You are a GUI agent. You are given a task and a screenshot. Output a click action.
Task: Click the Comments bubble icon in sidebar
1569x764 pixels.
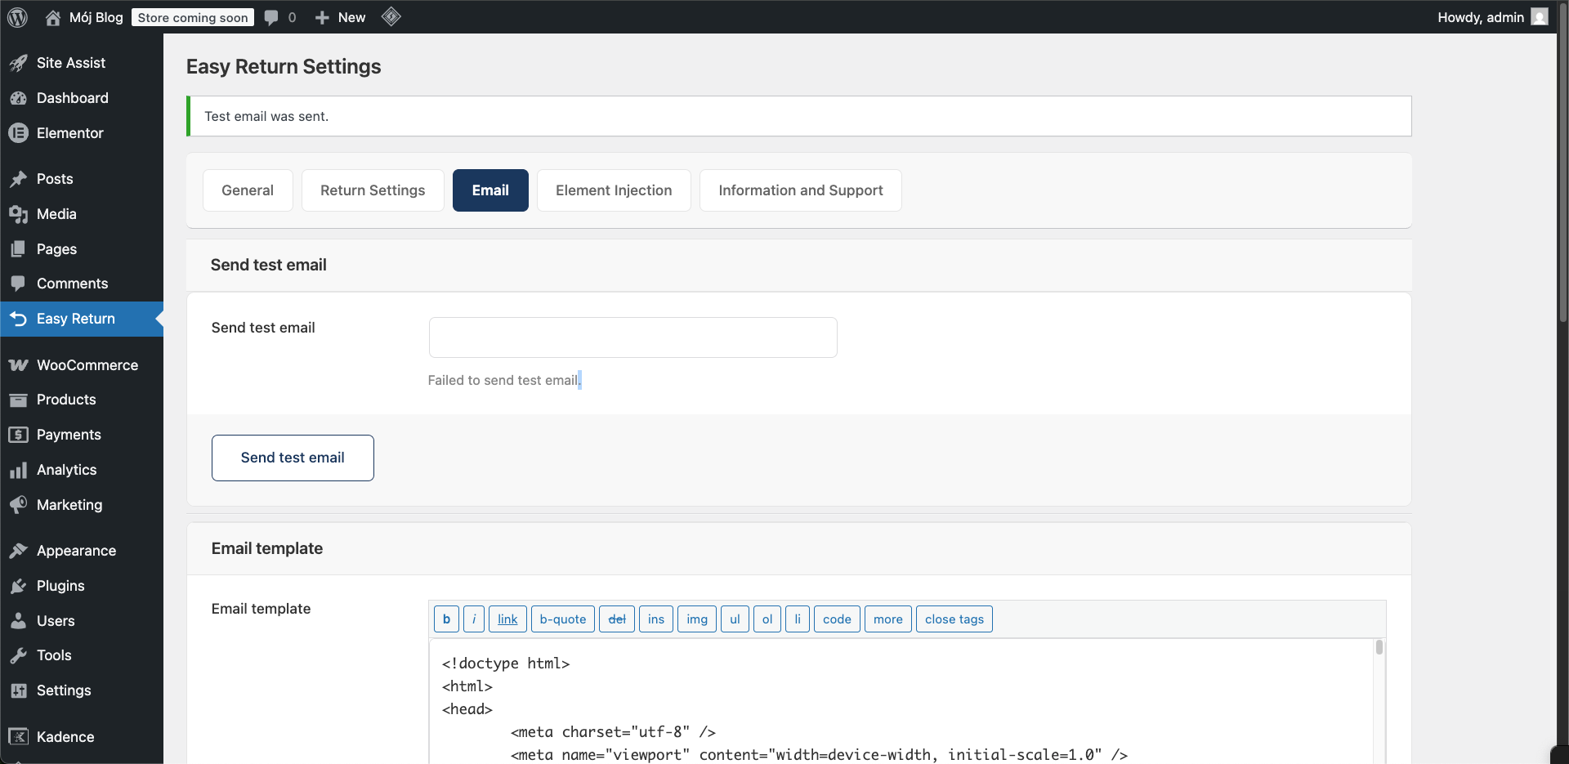click(19, 284)
